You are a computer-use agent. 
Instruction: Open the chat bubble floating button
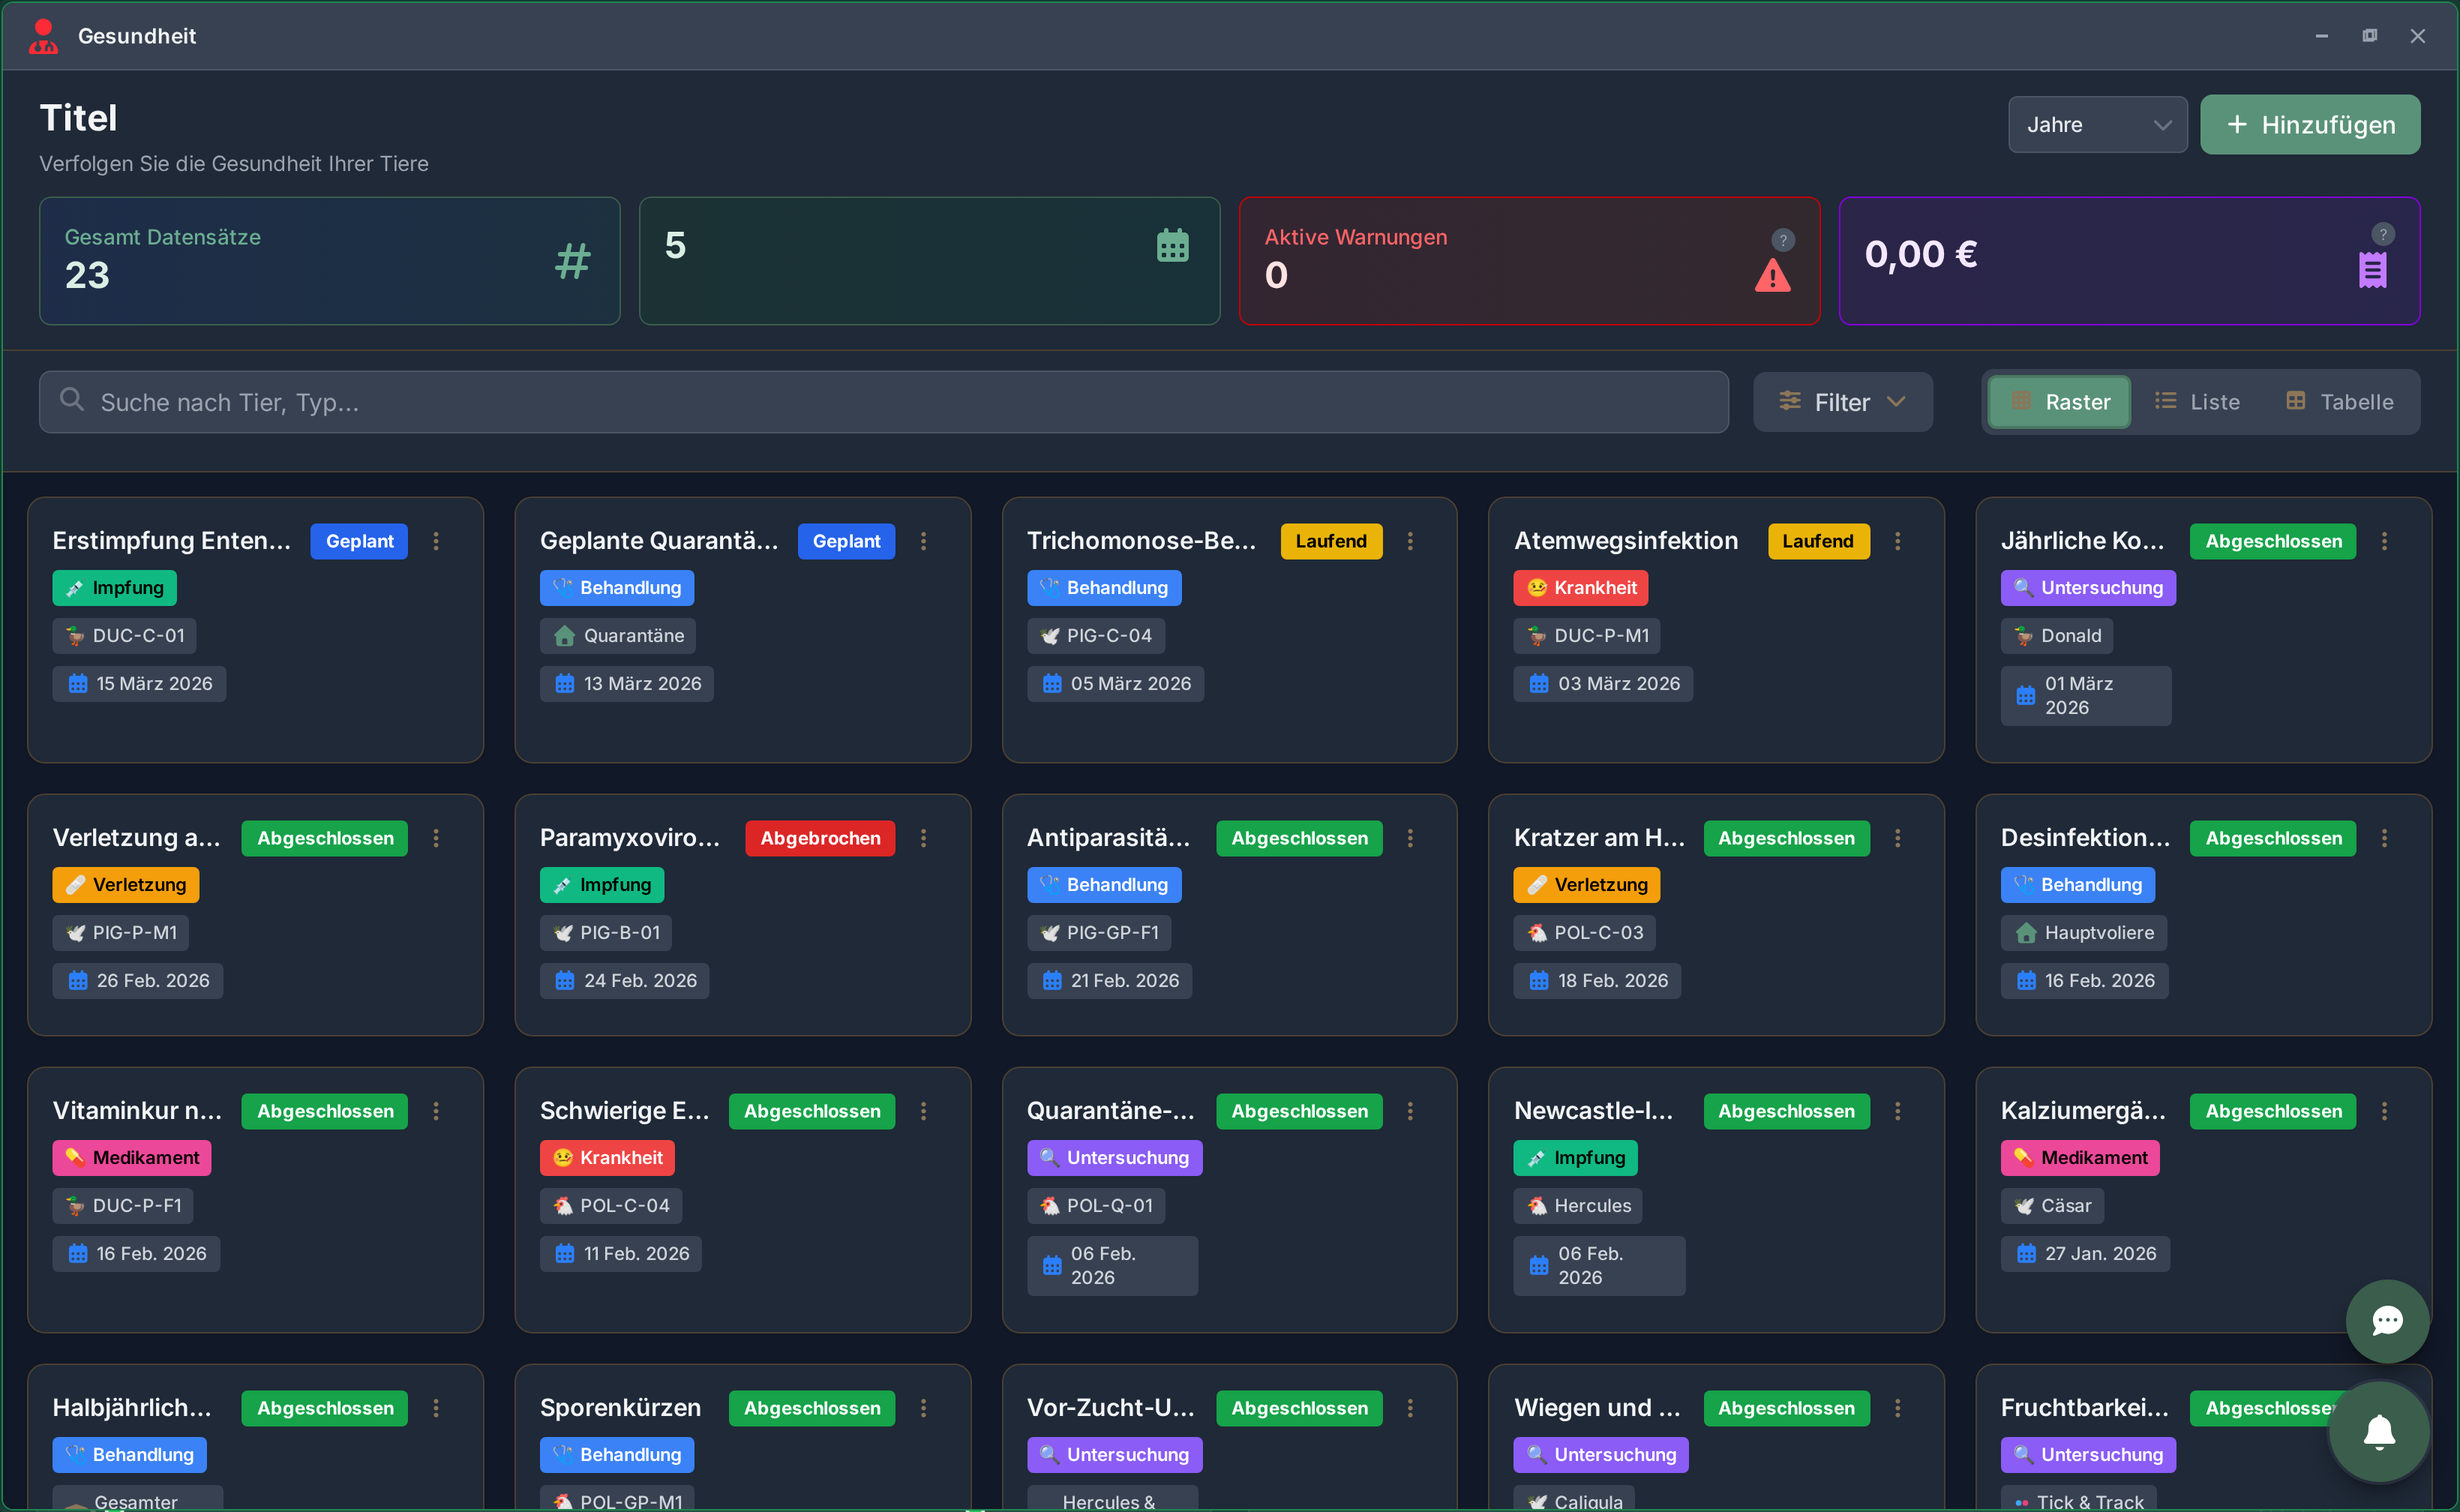pos(2387,1321)
